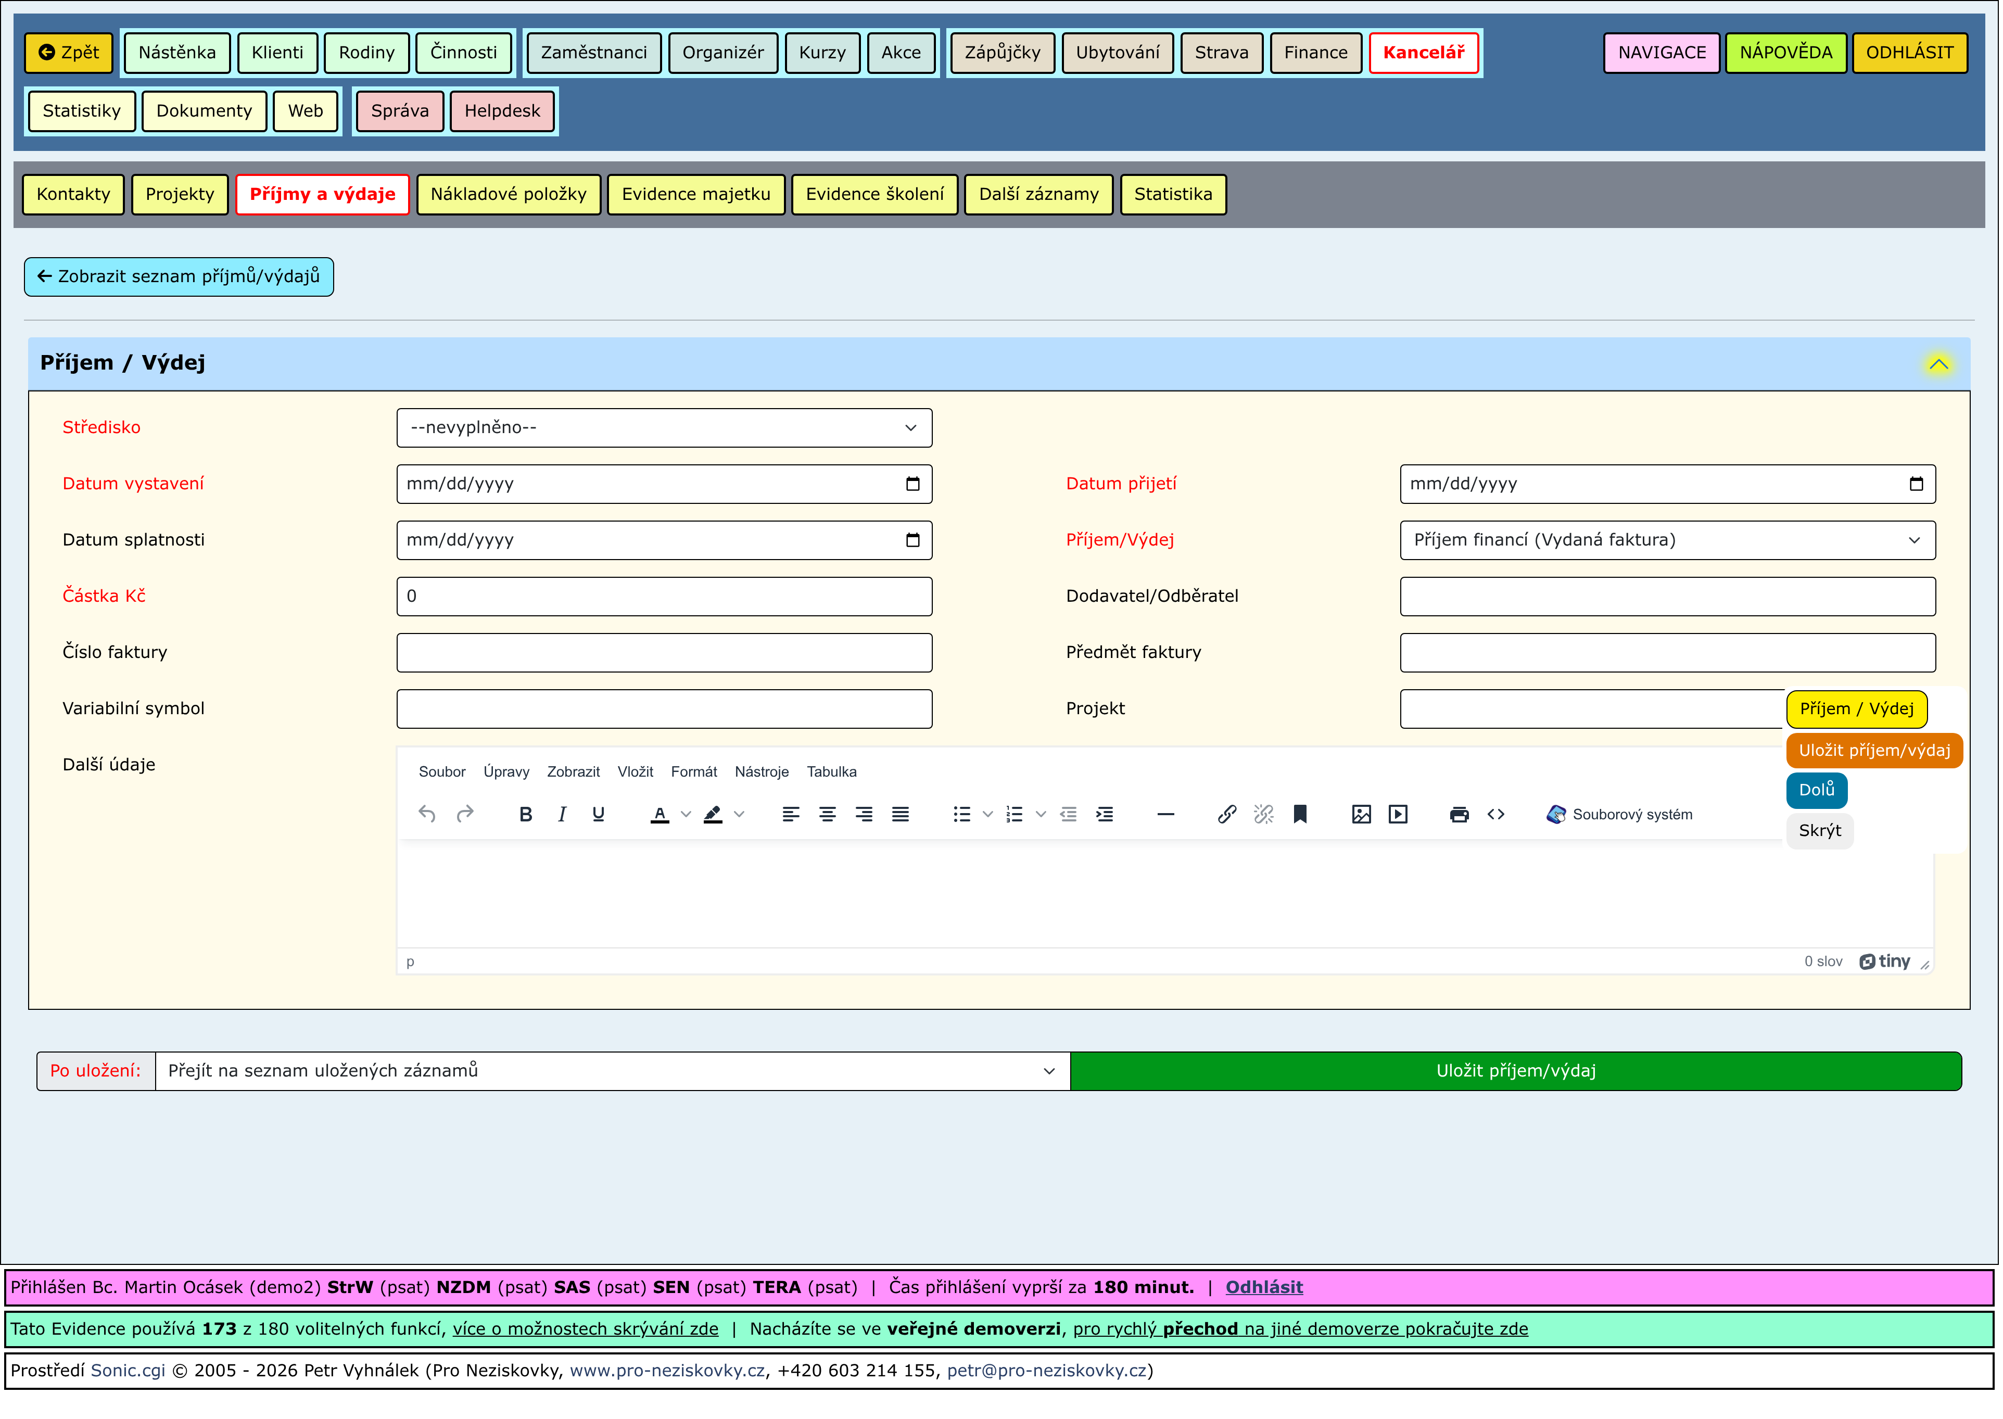Click the print icon in editor

click(x=1460, y=815)
